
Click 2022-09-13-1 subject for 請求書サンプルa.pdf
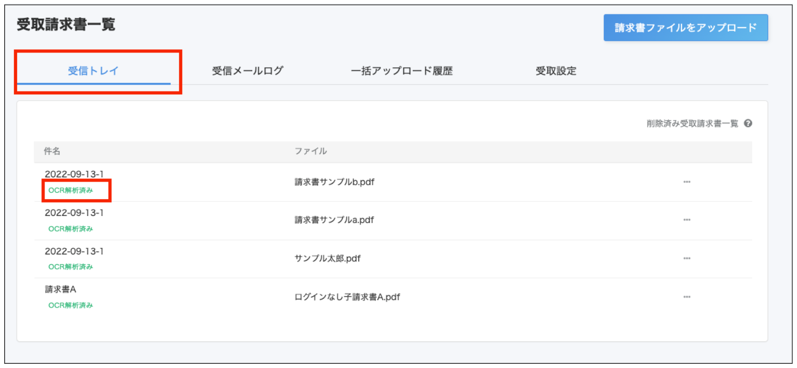(x=74, y=213)
